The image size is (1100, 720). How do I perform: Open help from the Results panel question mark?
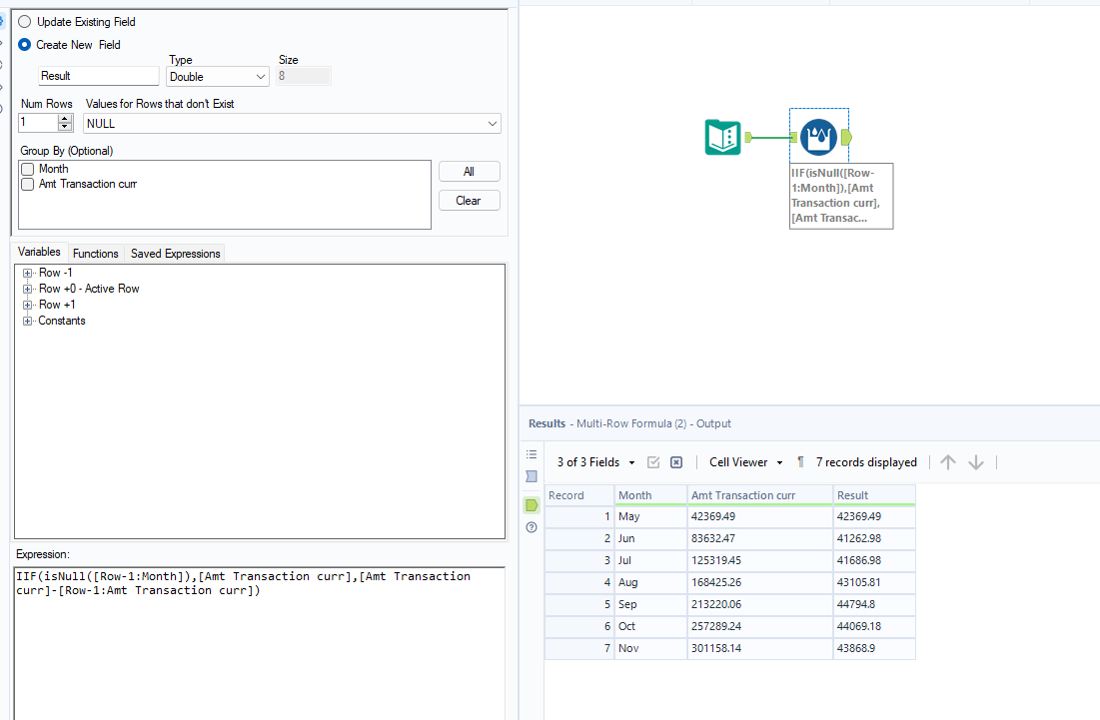pyautogui.click(x=531, y=527)
